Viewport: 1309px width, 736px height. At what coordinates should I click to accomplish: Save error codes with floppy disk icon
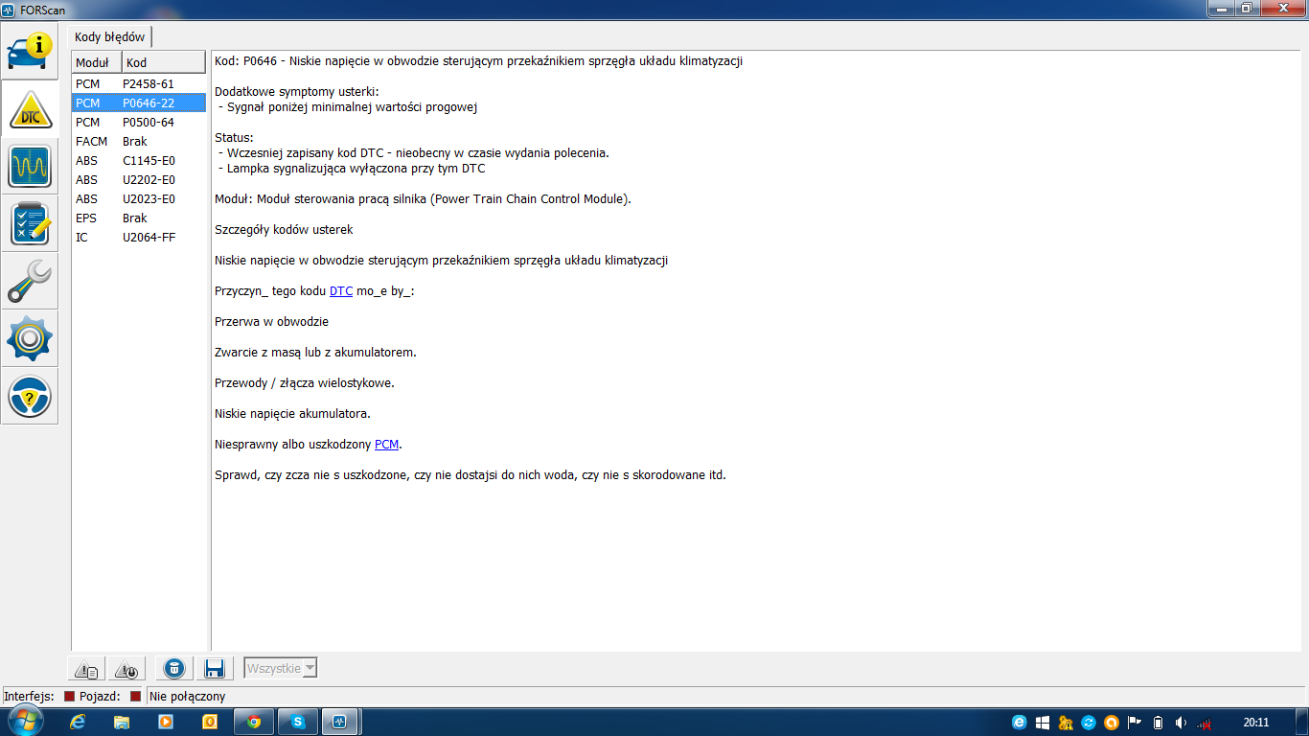214,669
